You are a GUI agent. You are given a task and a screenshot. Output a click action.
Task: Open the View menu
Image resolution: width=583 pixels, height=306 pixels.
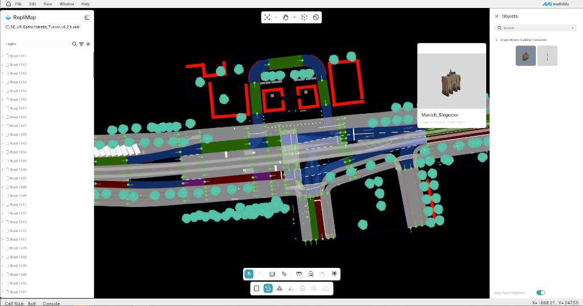pos(48,4)
